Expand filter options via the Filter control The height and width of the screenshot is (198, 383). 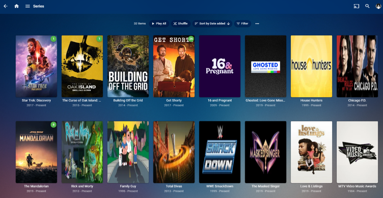[x=243, y=23]
